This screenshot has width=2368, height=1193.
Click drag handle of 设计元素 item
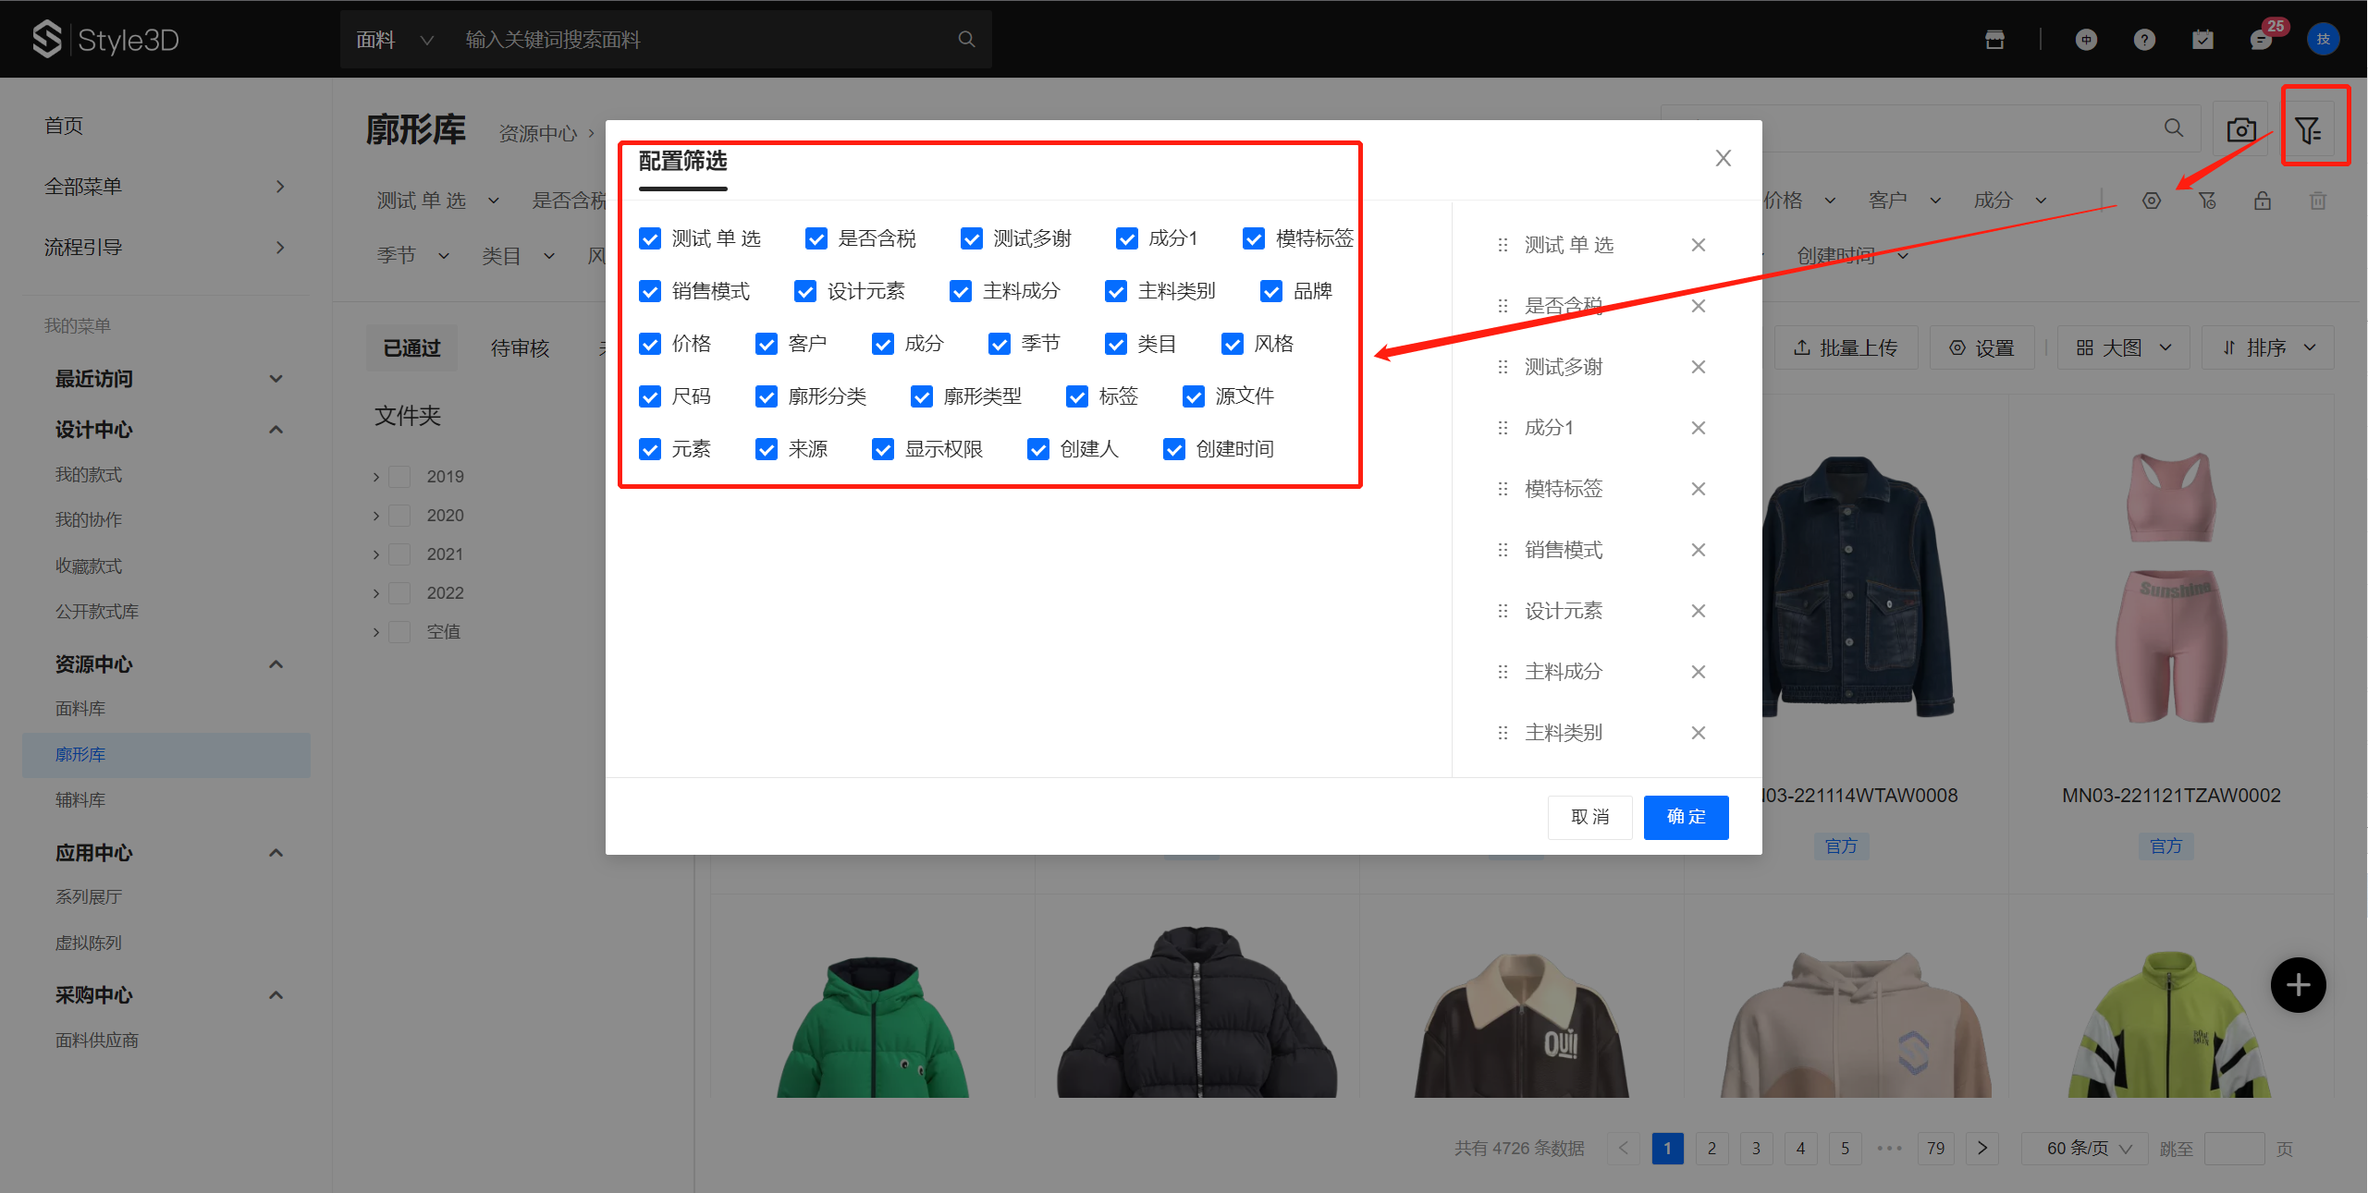[1503, 611]
